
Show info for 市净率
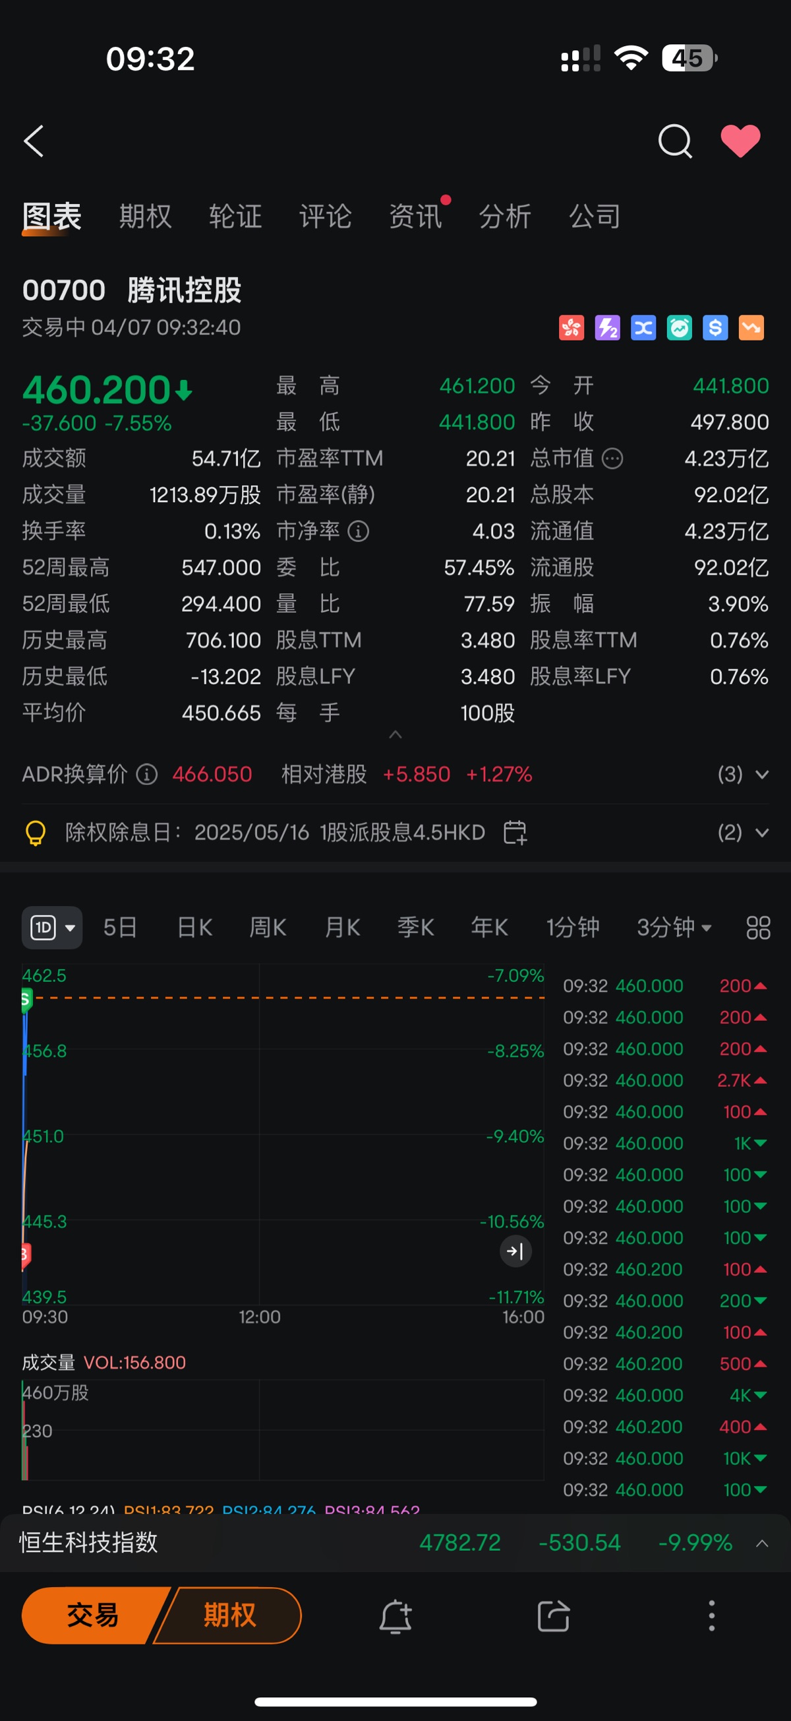pyautogui.click(x=359, y=532)
